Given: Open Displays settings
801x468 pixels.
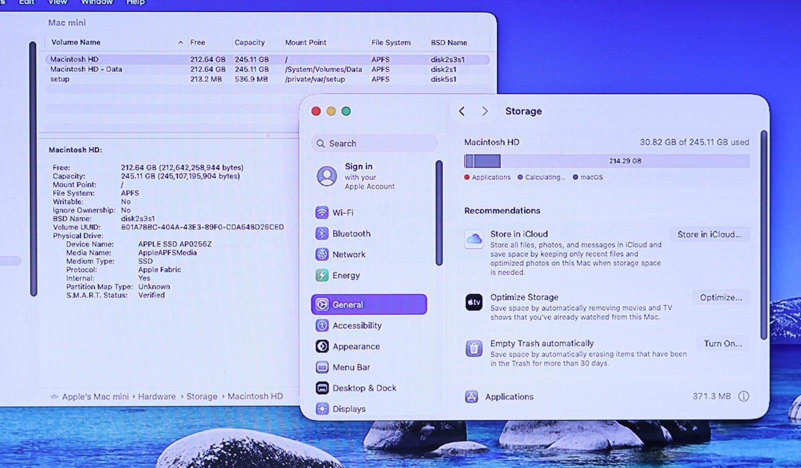Looking at the screenshot, I should tap(348, 409).
